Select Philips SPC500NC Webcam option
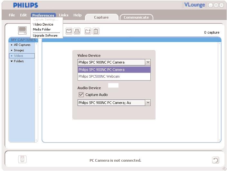This screenshot has width=227, height=171. point(114,76)
